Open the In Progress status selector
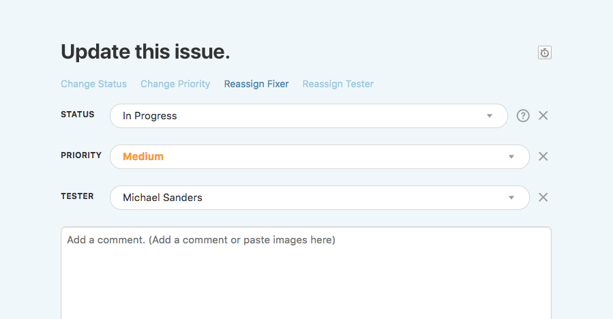 click(x=300, y=116)
